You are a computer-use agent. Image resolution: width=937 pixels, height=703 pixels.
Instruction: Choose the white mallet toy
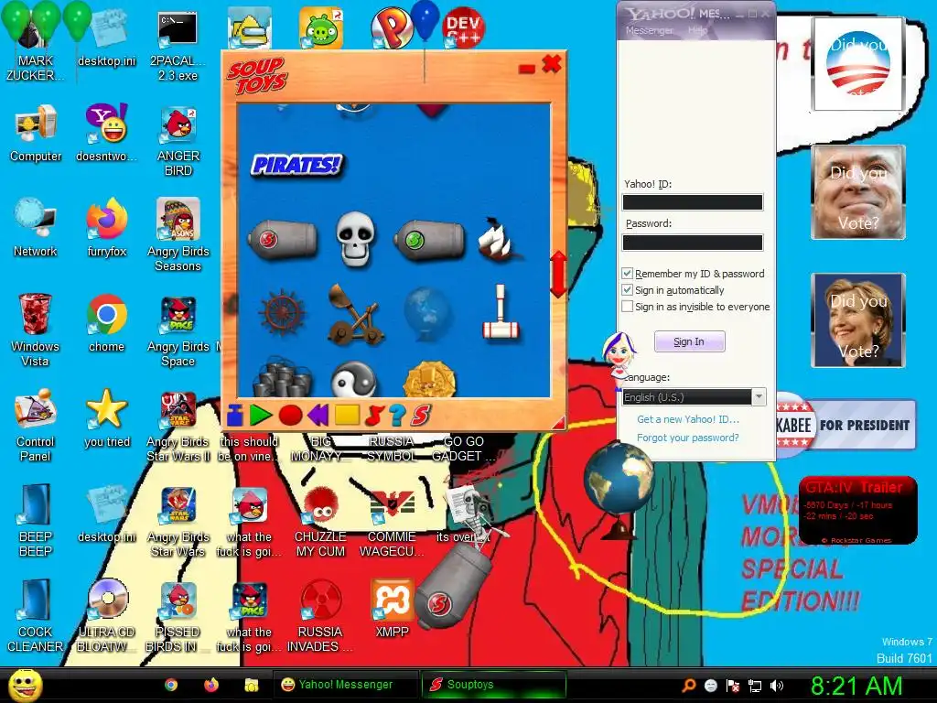click(x=501, y=312)
